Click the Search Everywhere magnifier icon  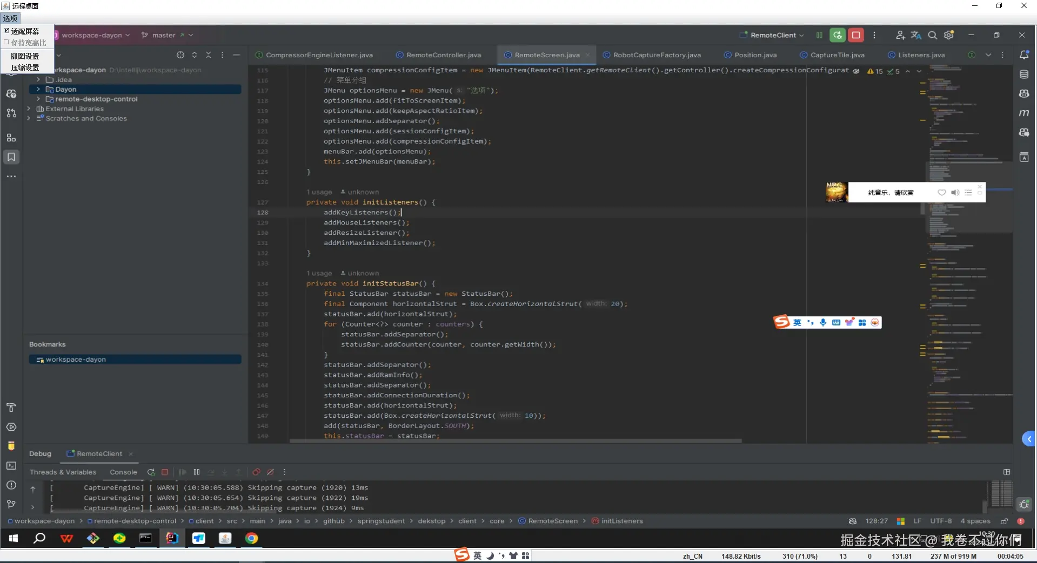932,35
